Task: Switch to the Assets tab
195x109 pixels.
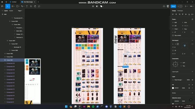Action: pos(11,11)
